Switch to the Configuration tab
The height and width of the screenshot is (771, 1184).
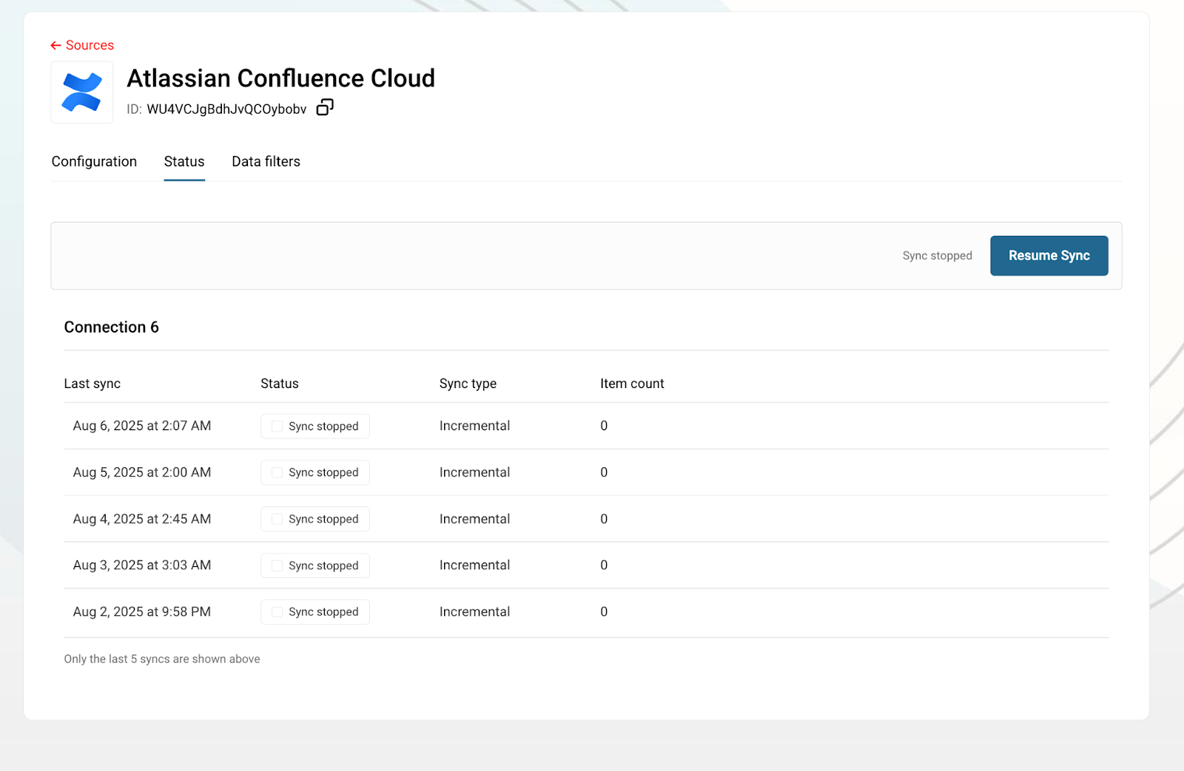tap(94, 162)
